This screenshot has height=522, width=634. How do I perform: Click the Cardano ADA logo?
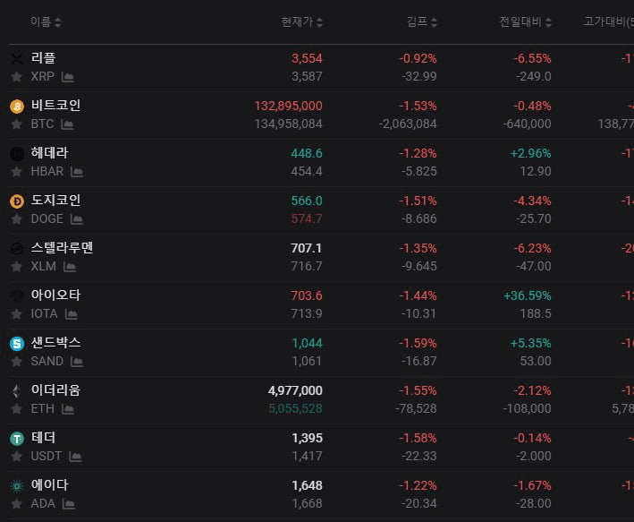(17, 486)
